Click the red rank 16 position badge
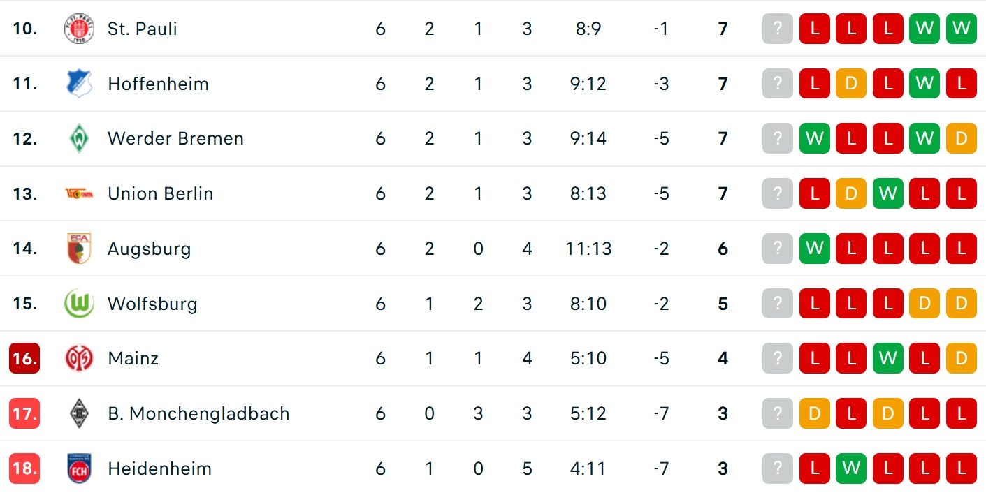986x495 pixels. coord(24,358)
